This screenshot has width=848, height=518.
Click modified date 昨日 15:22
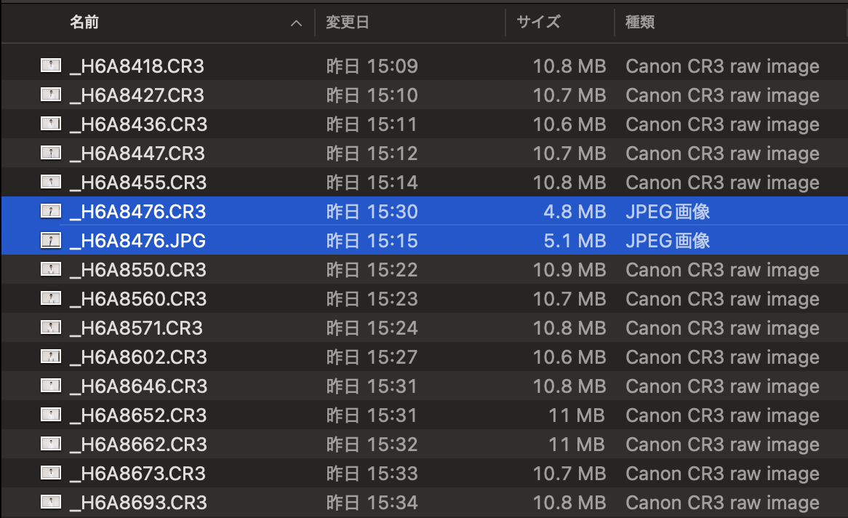[x=372, y=270]
